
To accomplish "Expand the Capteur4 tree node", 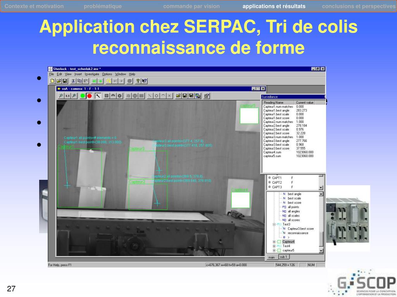I will [274, 242].
